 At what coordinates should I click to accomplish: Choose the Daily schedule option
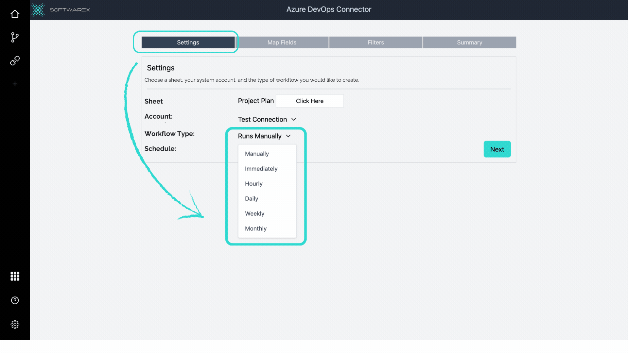pyautogui.click(x=267, y=199)
